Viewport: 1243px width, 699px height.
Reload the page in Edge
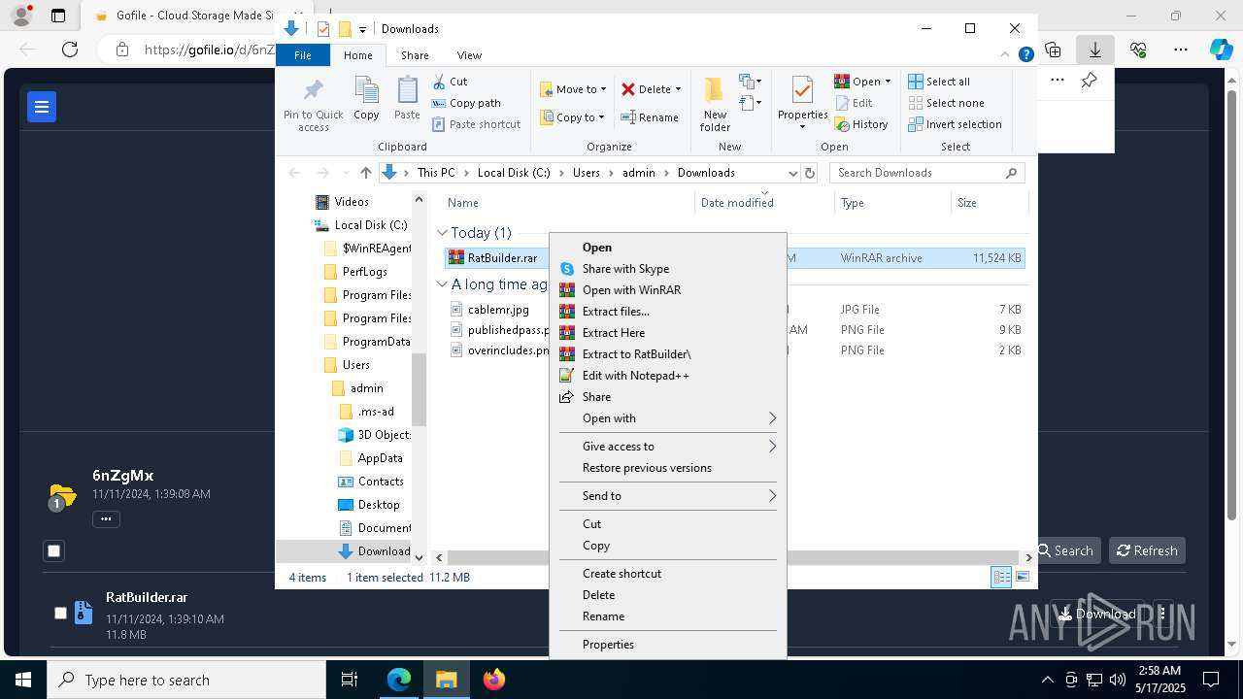click(x=70, y=50)
